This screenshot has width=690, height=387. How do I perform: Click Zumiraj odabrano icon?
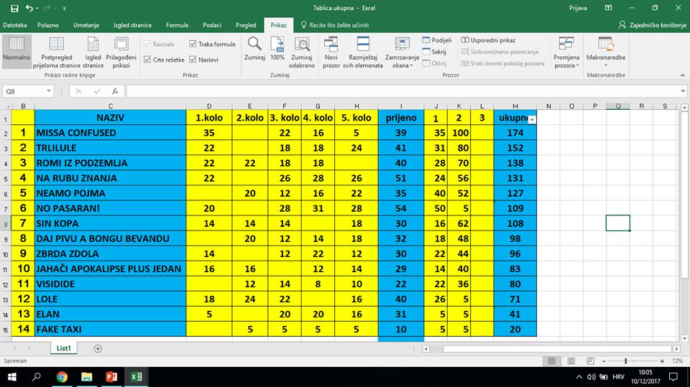click(x=302, y=45)
